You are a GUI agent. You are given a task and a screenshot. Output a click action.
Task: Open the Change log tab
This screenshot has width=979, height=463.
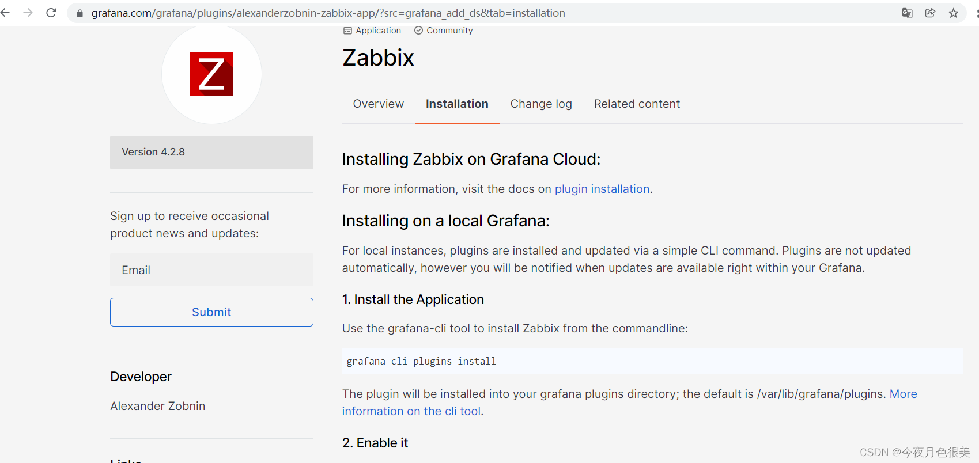pyautogui.click(x=541, y=104)
